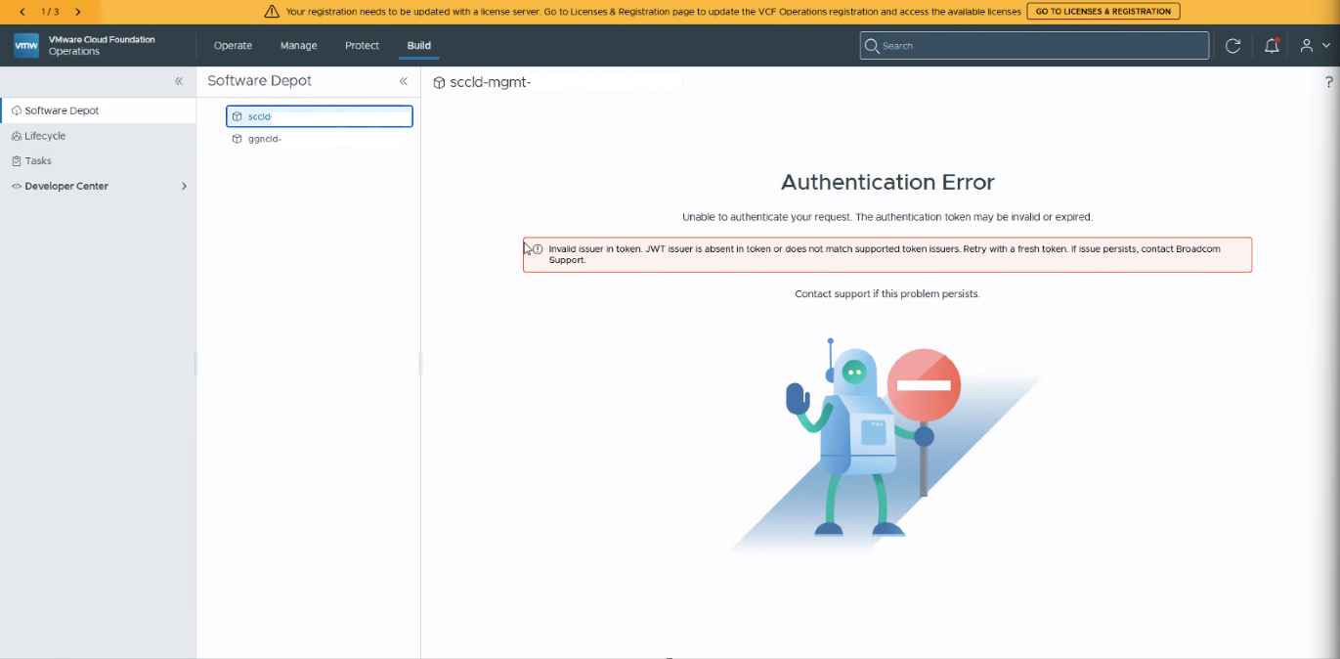Screen dimensions: 1340x659
Task: Click the warning triangle icon in banner
Action: click(272, 12)
